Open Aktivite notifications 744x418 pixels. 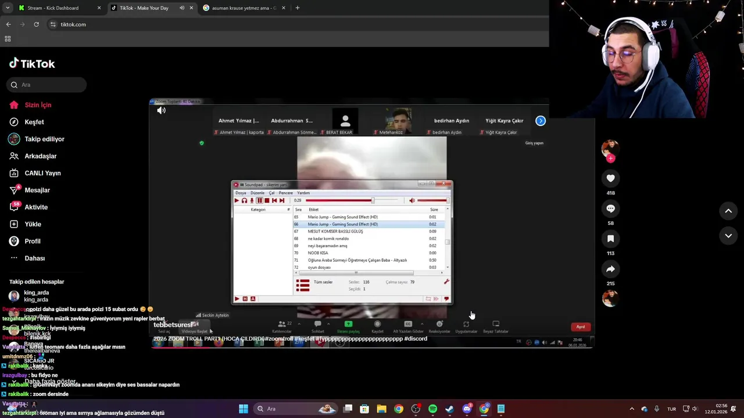(x=28, y=207)
